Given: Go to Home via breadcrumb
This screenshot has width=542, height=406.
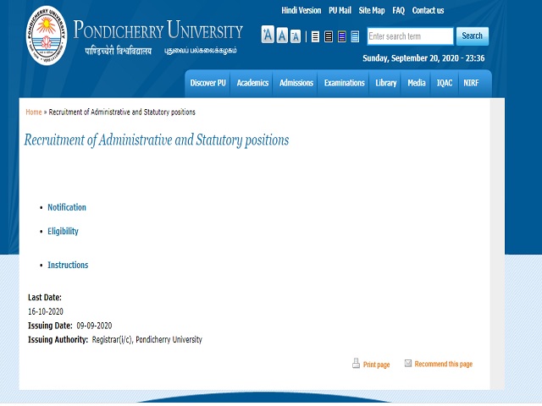Looking at the screenshot, I should [34, 112].
